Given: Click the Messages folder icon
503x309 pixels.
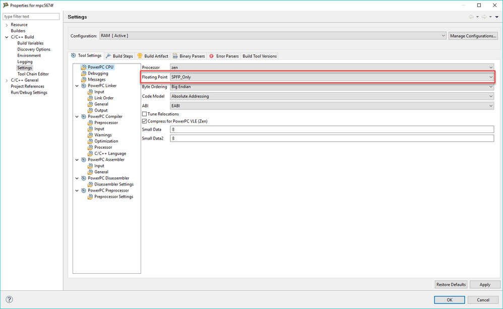Looking at the screenshot, I should coord(84,80).
